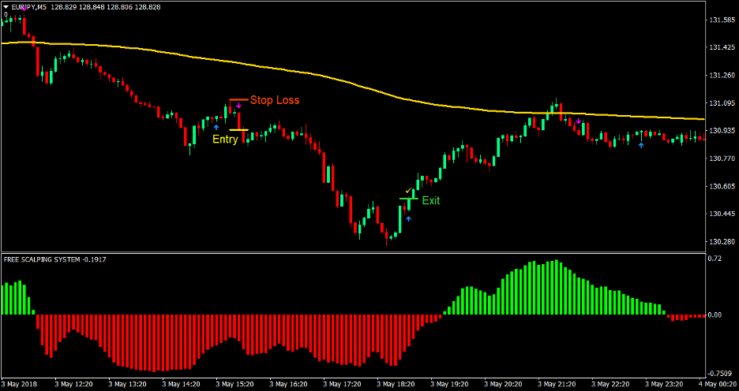Image resolution: width=739 pixels, height=391 pixels.
Task: Click the 131.425 price axis label
Action: tap(722, 47)
